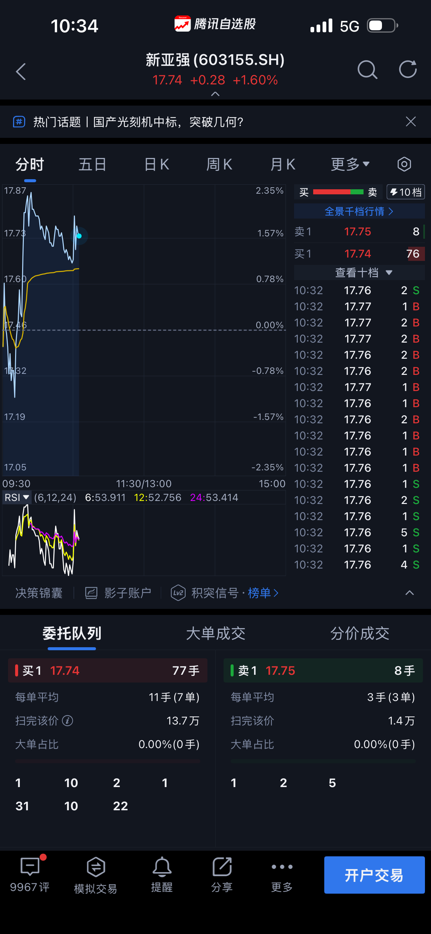Collapse the panel with bottom-right chevron
Viewport: 431px width, 934px height.
(409, 593)
